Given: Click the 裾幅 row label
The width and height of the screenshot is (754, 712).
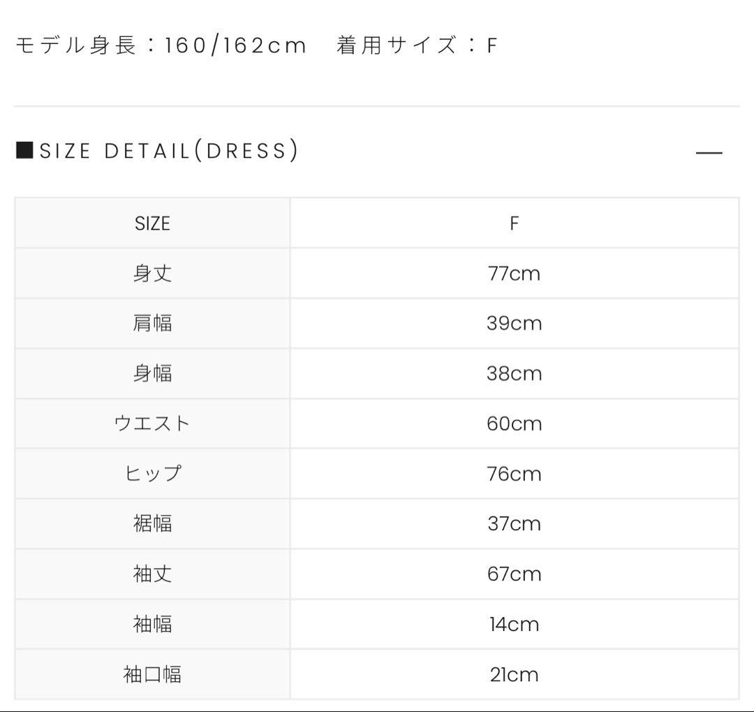Looking at the screenshot, I should pyautogui.click(x=152, y=523).
